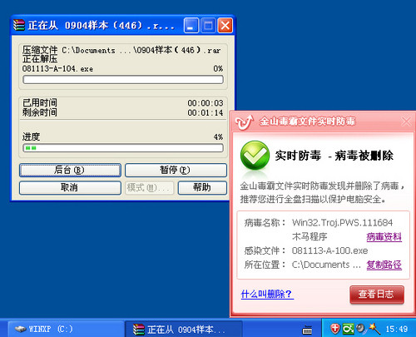Click the elapsed time value 00:00:03
The height and width of the screenshot is (337, 416).
coord(206,103)
